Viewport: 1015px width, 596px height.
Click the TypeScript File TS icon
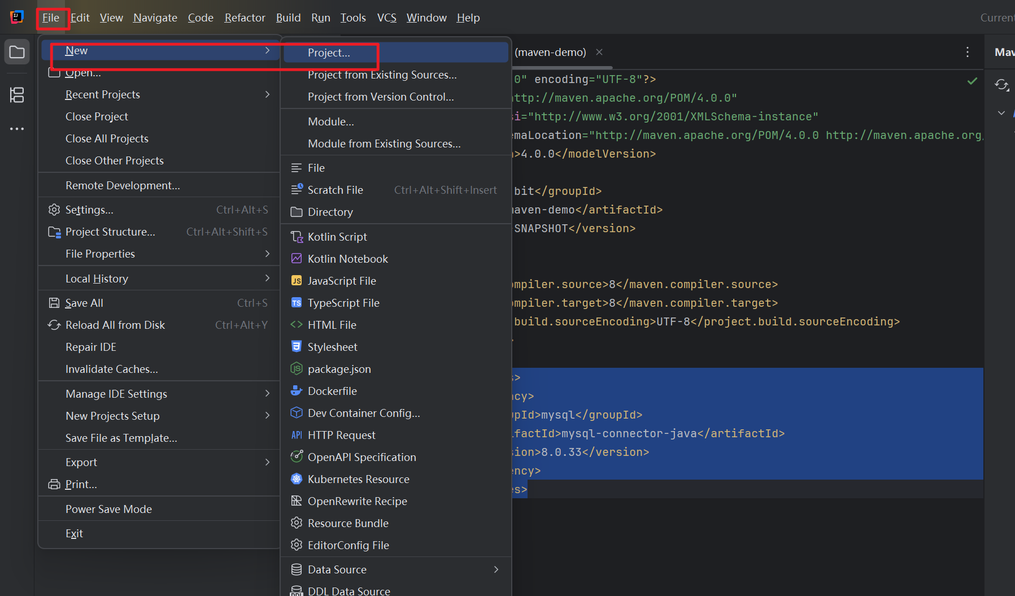[297, 303]
